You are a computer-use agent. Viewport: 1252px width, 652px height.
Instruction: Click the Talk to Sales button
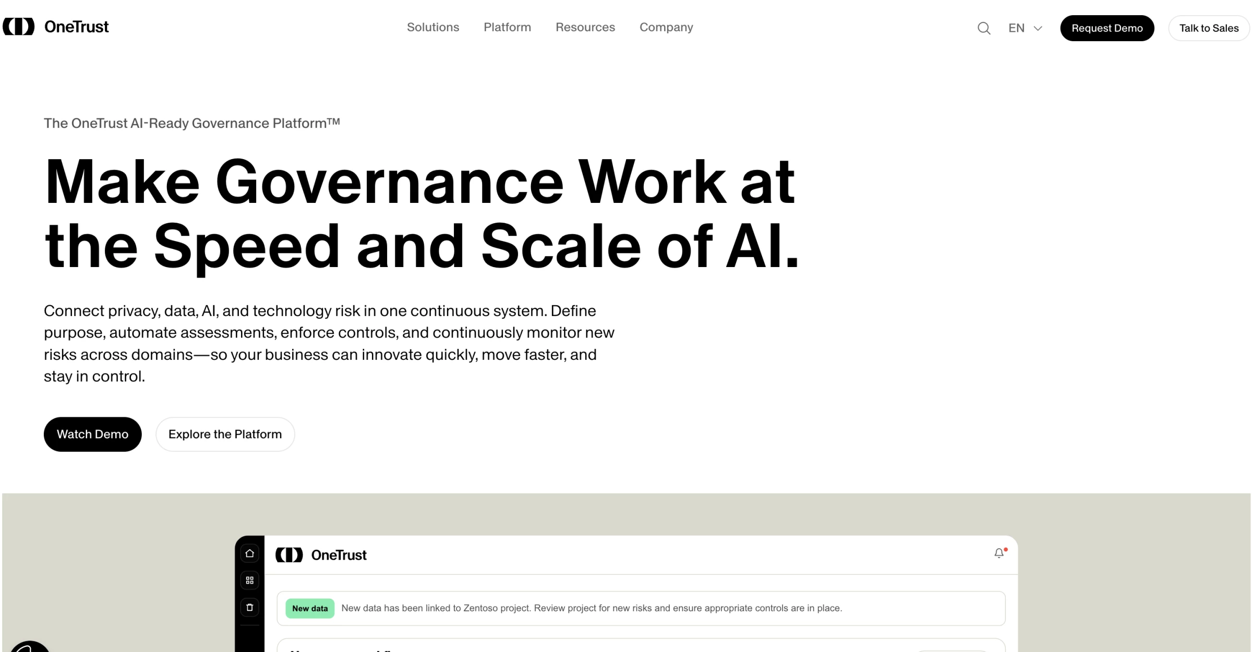point(1209,28)
